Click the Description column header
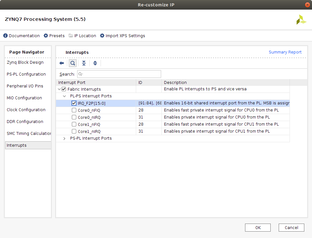 [226, 82]
